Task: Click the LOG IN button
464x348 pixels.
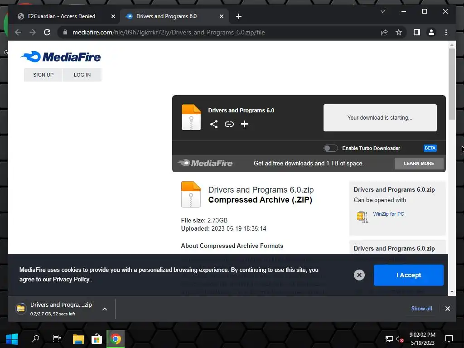Action: (x=82, y=75)
